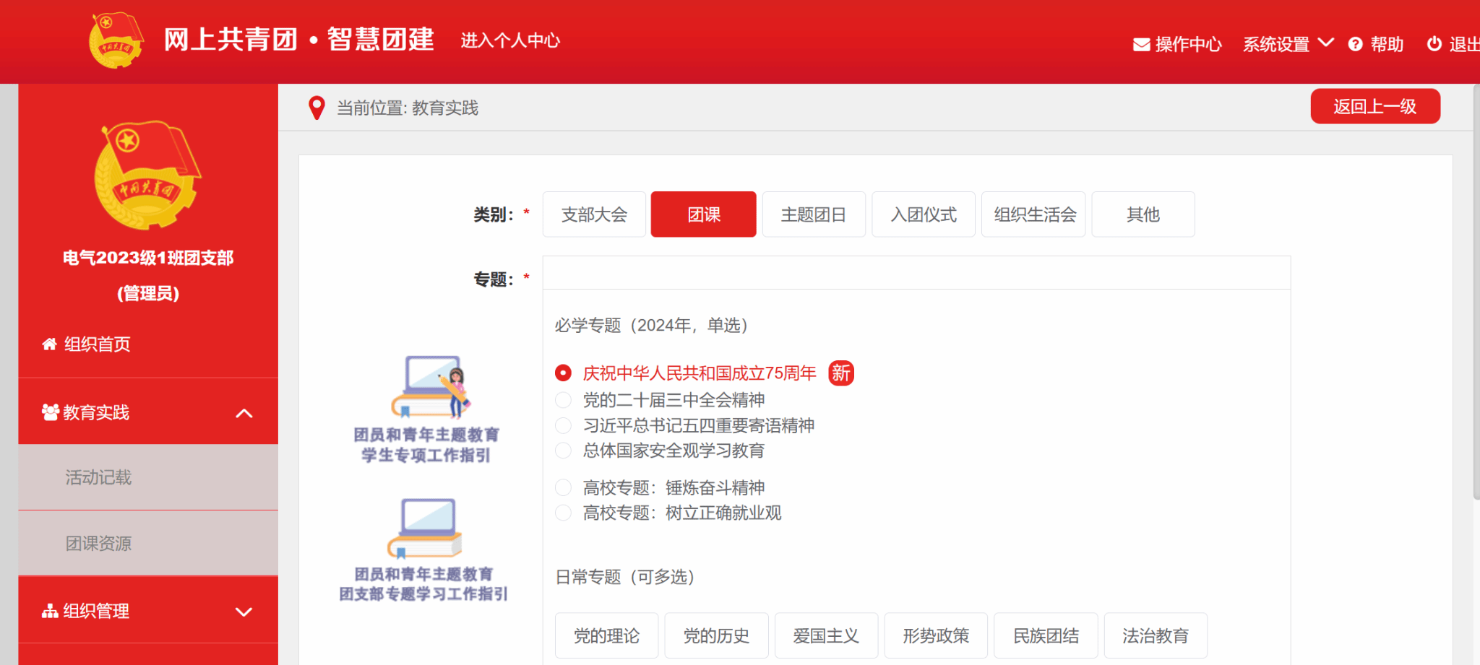Choose 习近平总书记五四重要寄语精神 radio button
This screenshot has width=1480, height=665.
563,425
